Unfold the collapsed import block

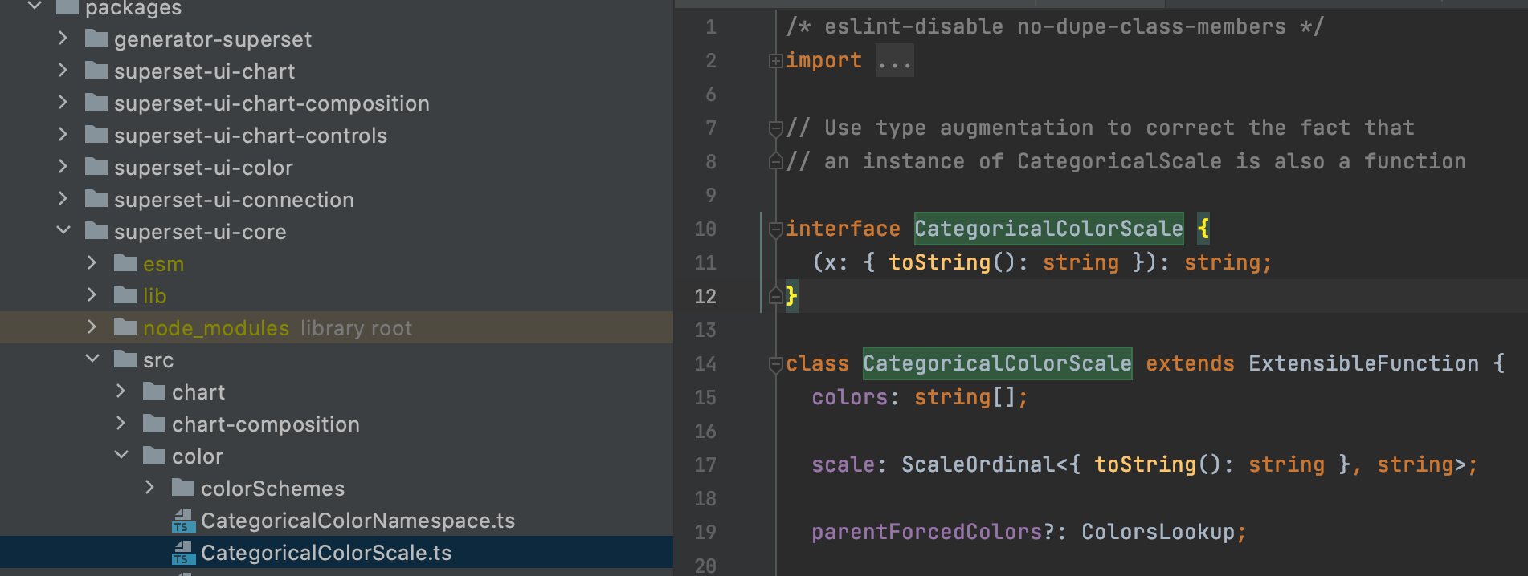coord(775,60)
